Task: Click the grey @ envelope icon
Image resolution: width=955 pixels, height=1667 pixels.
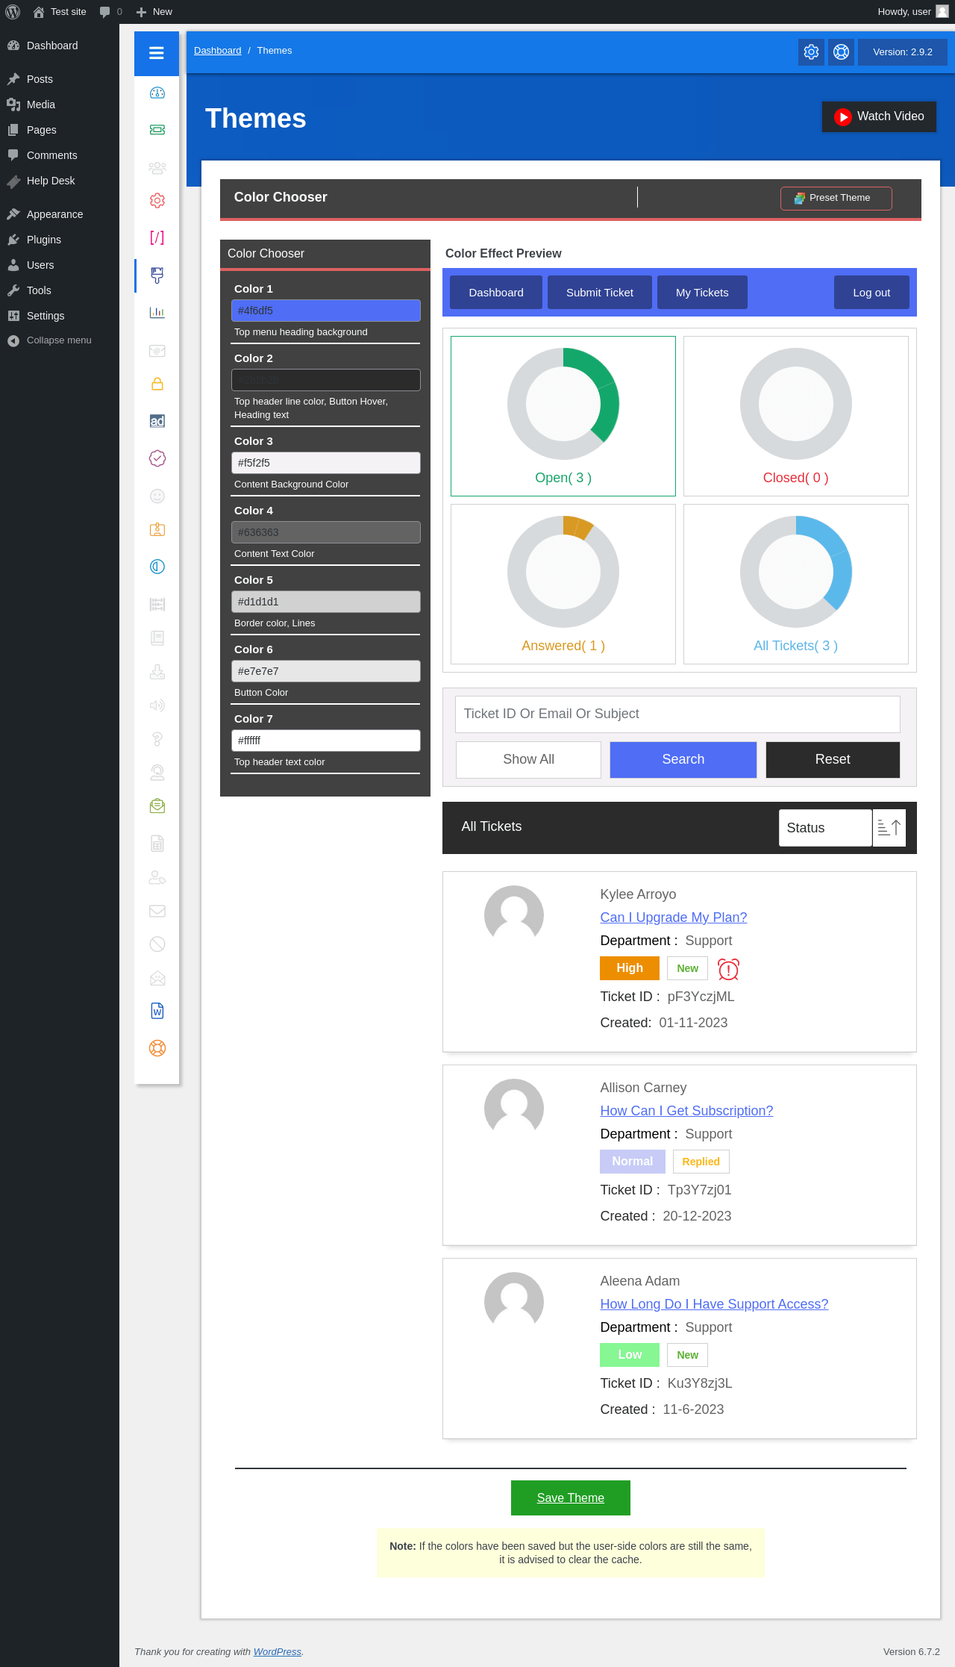Action: pyautogui.click(x=157, y=350)
